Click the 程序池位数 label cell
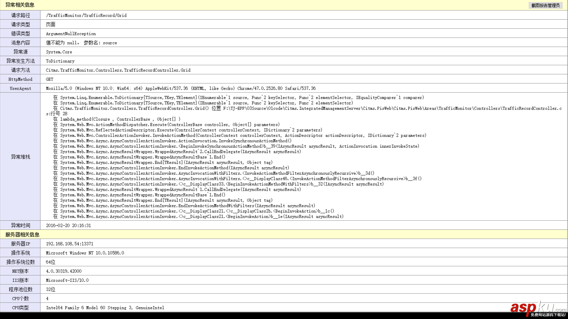Viewport: 568px width, 319px height. [x=20, y=289]
